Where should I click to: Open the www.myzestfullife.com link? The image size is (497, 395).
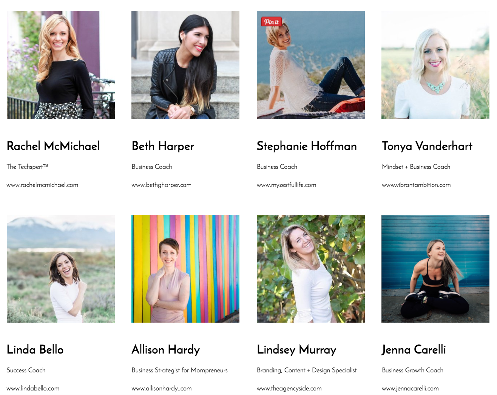pos(287,185)
